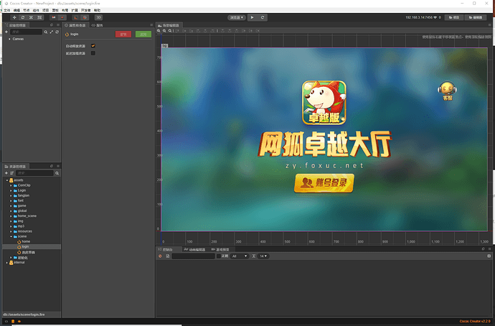
Task: Toggle the 3D scene view button
Action: tap(98, 17)
